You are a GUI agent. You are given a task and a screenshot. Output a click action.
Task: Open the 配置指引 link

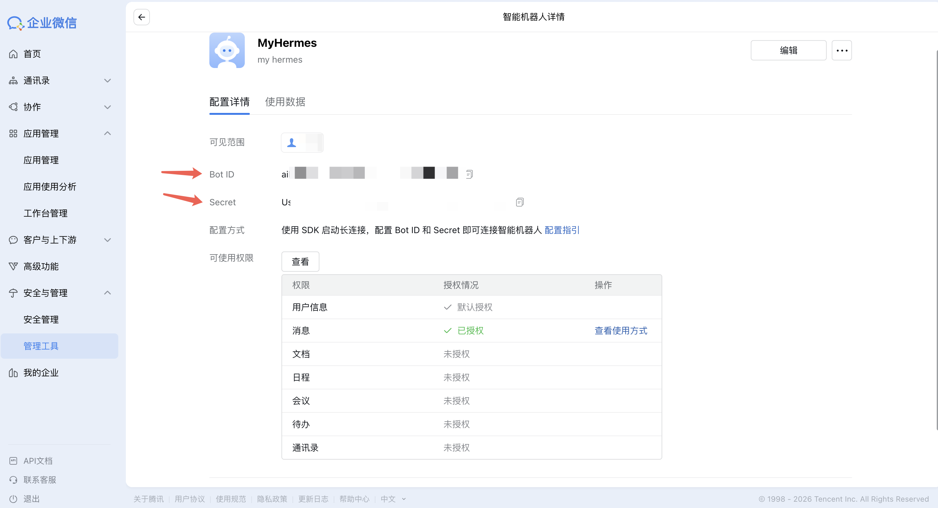[x=561, y=230]
